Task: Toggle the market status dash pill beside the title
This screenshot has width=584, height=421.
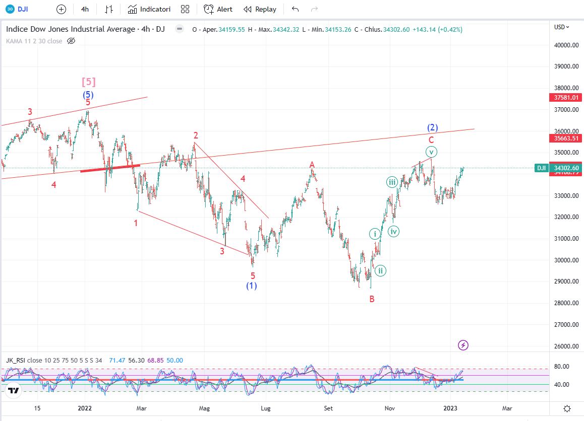Action: coord(179,29)
